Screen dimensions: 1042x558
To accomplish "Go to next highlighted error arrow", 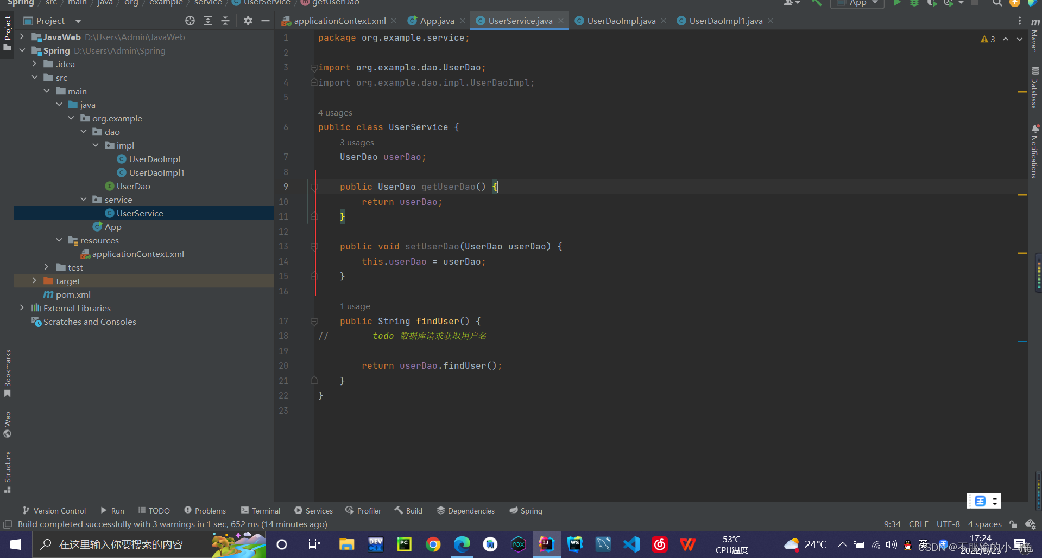I will (x=1020, y=39).
